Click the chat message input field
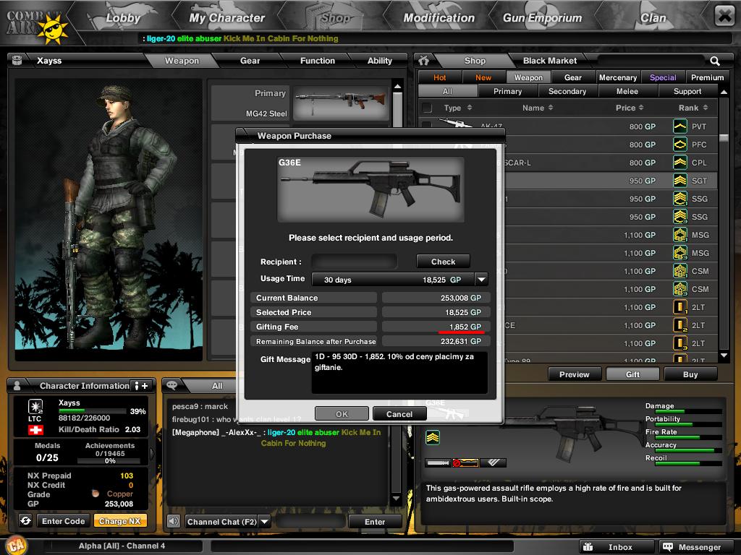Screen dimensions: 741x555 point(310,522)
